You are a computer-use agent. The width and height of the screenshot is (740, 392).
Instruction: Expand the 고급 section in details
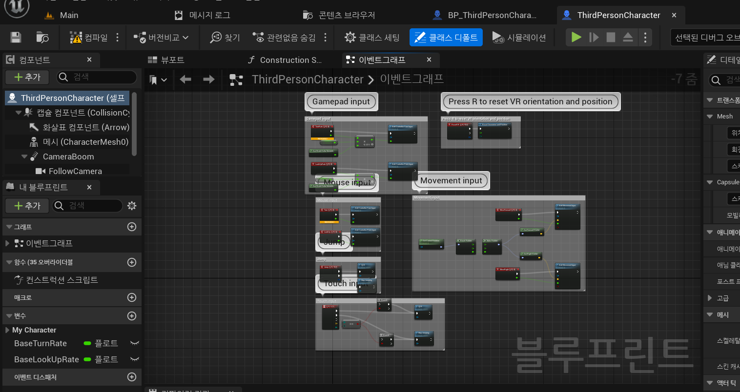710,298
